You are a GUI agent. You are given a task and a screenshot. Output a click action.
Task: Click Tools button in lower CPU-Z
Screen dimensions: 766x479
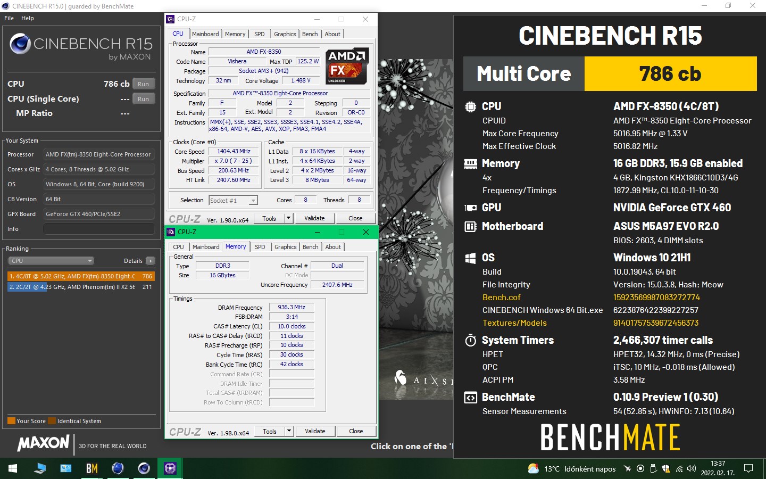270,431
